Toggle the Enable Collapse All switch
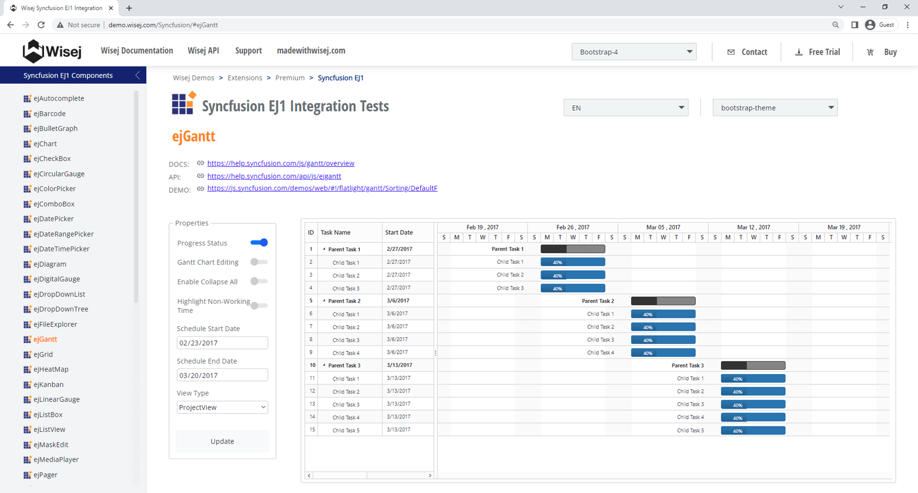The image size is (918, 493). point(259,281)
